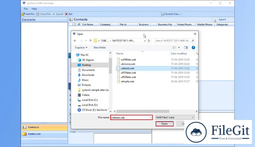Click the blue help icon
Screen dimensions: 255x147
(193, 47)
